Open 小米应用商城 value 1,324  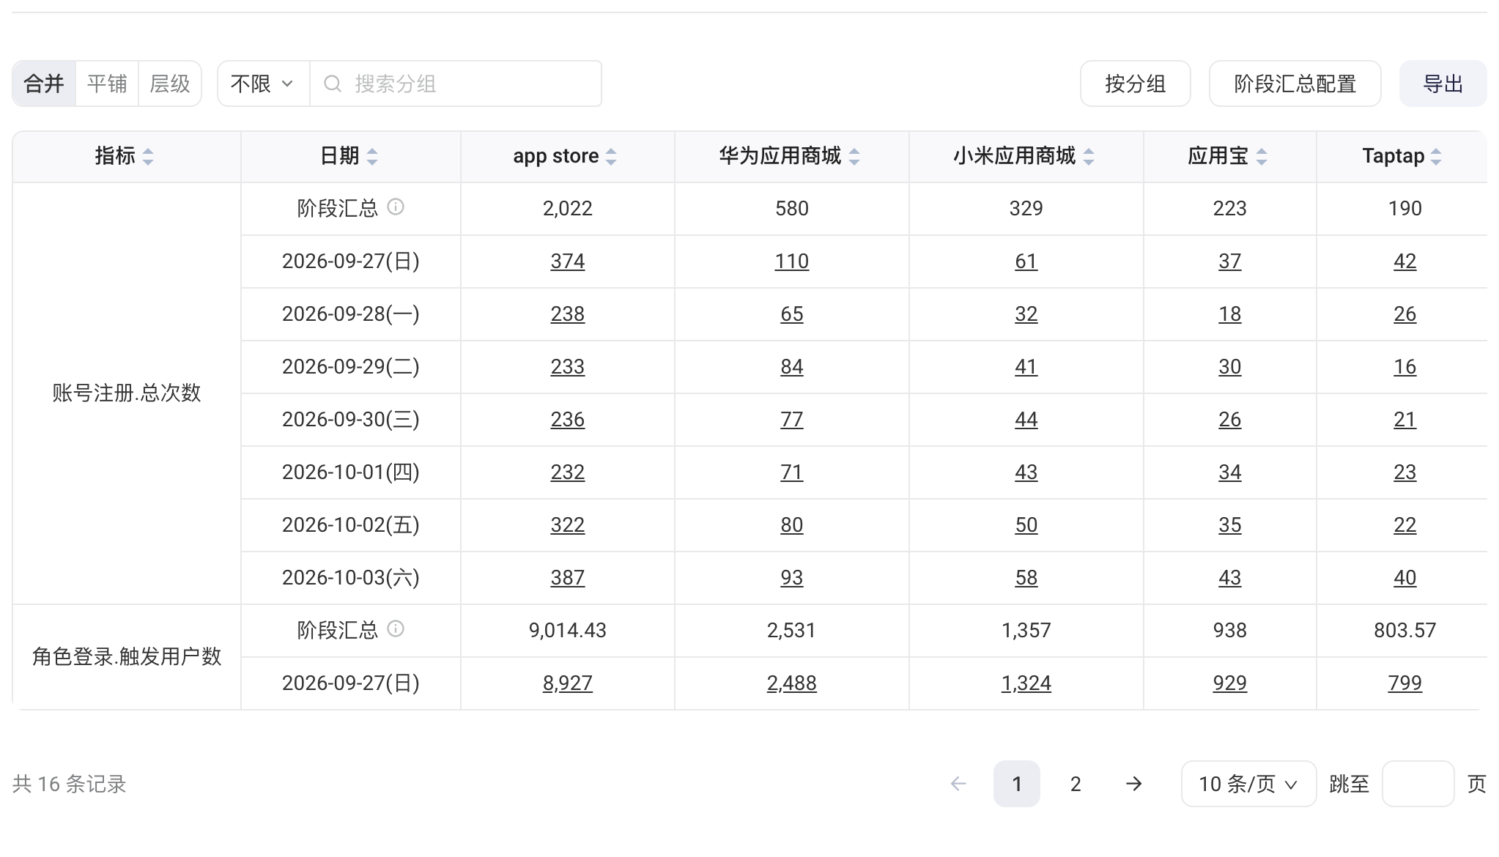click(1026, 683)
